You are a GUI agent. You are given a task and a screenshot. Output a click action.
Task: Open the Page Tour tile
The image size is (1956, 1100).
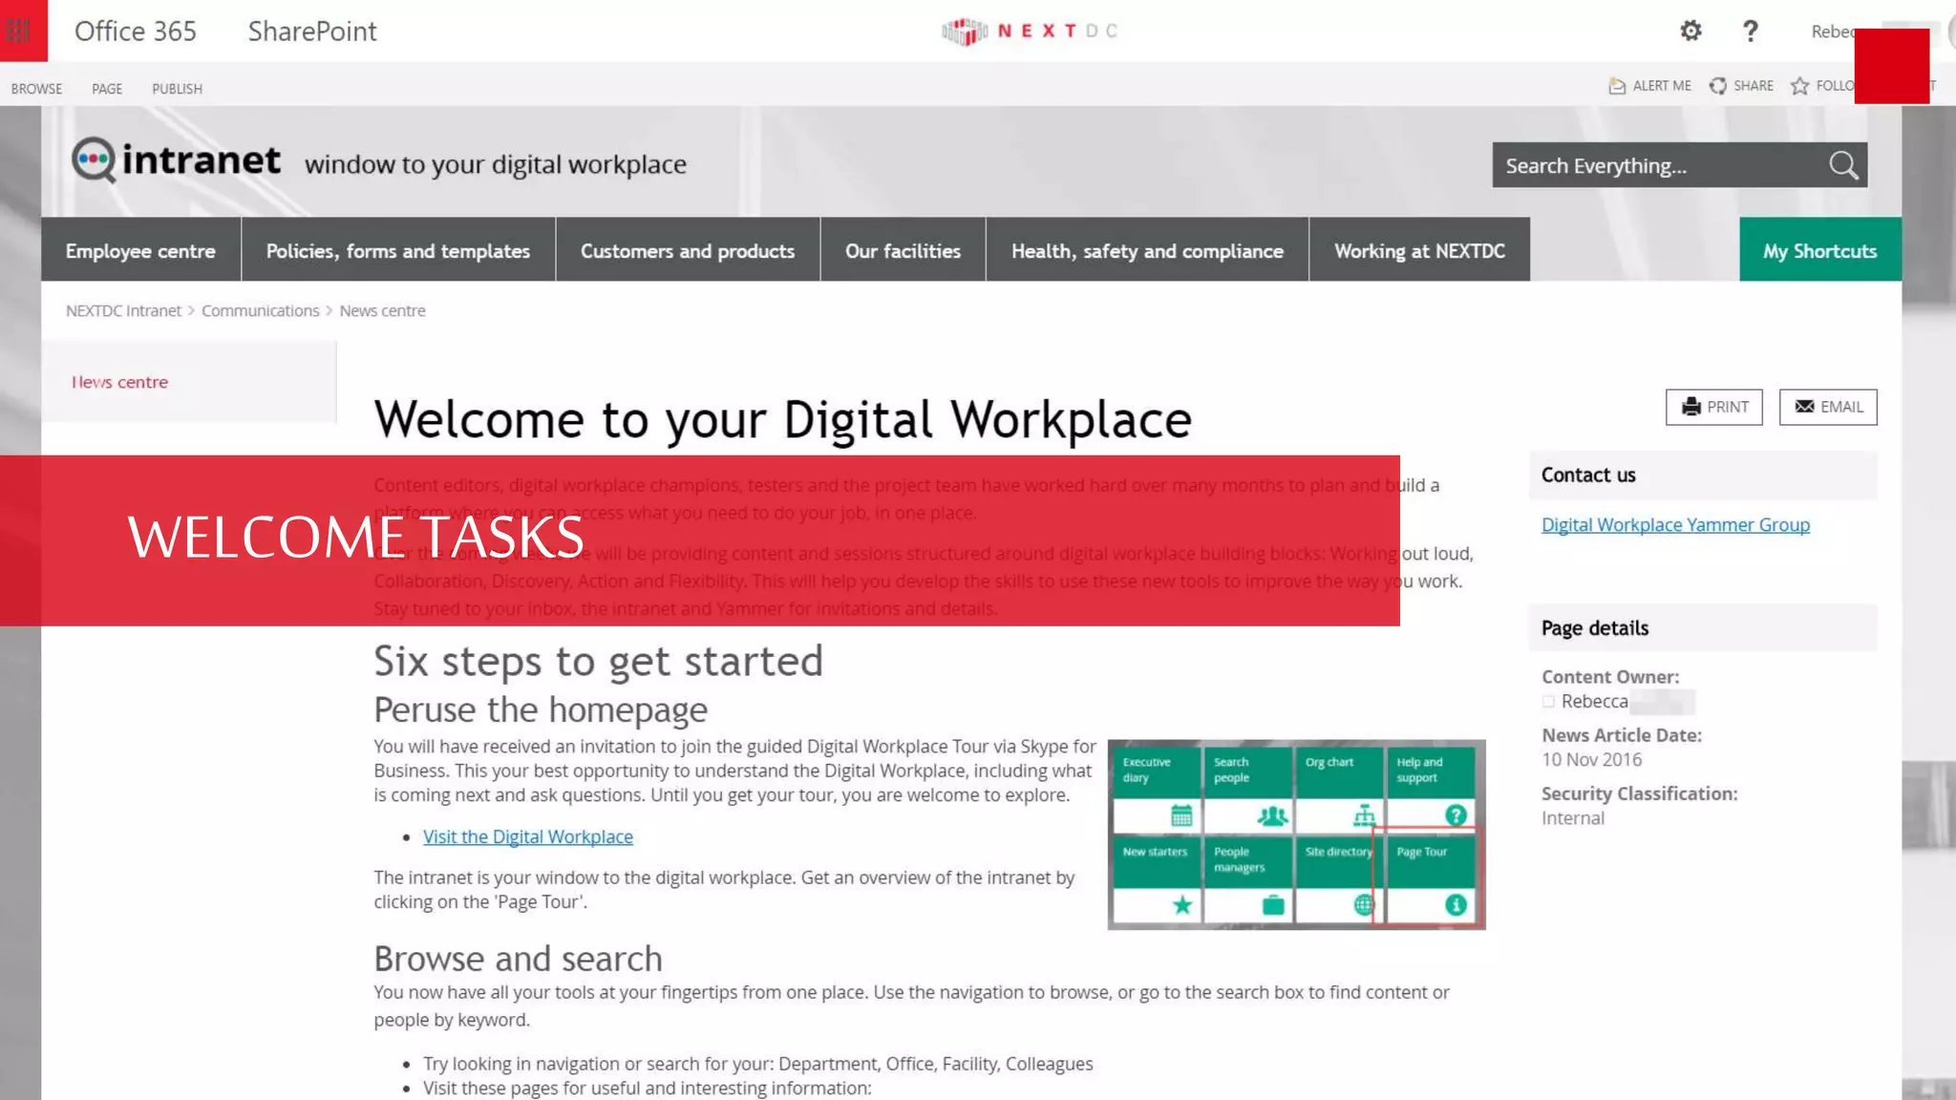(1430, 878)
